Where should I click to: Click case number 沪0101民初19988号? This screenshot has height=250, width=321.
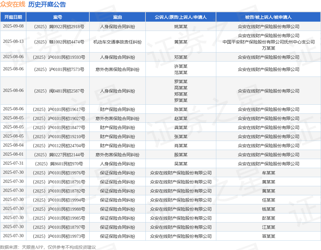click(59, 209)
